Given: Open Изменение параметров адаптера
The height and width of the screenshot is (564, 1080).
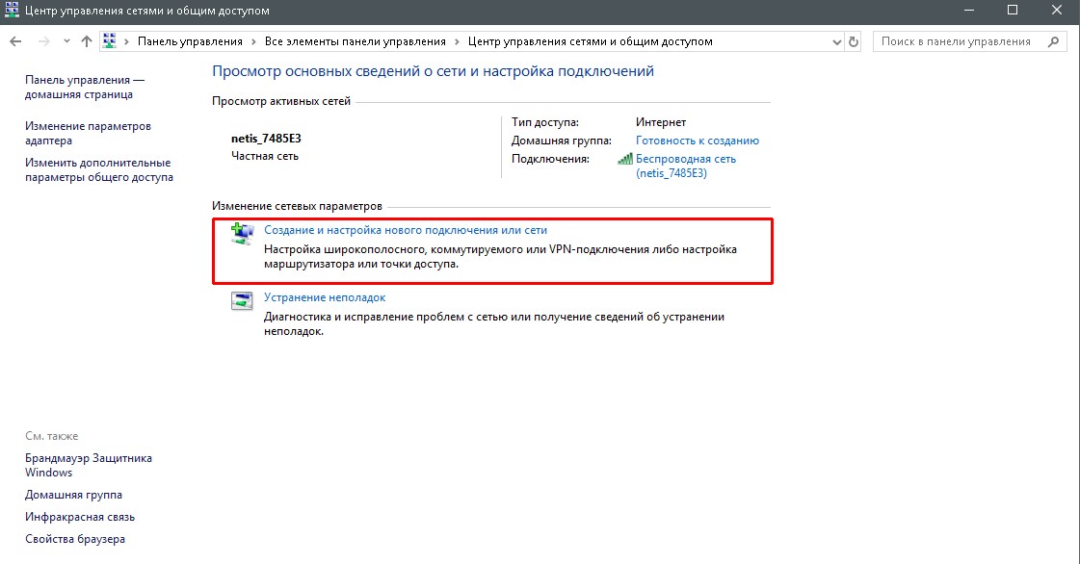Looking at the screenshot, I should click(89, 134).
